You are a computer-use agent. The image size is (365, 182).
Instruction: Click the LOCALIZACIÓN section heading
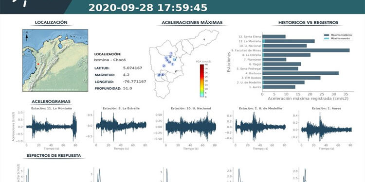click(x=51, y=22)
